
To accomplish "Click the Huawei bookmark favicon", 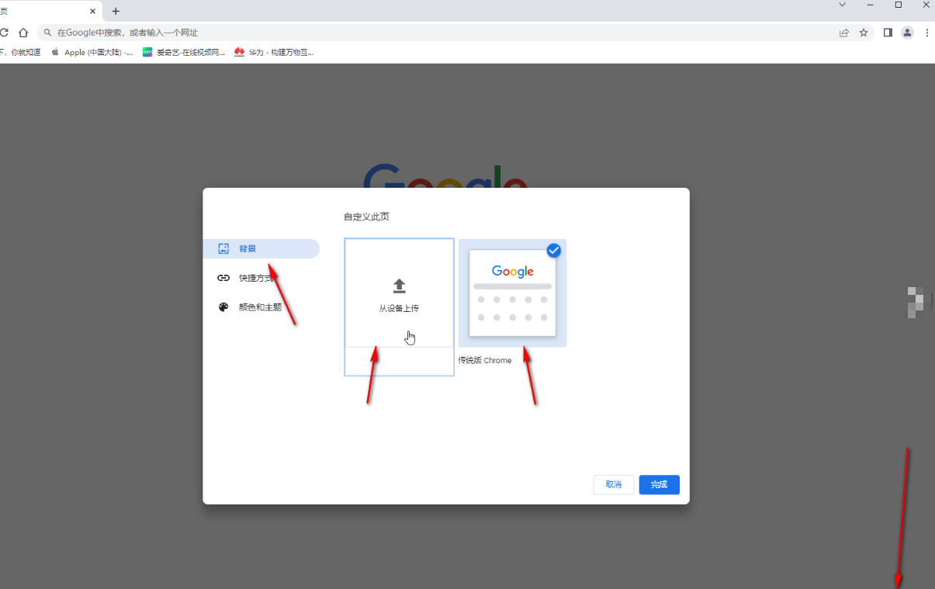I will coord(240,52).
